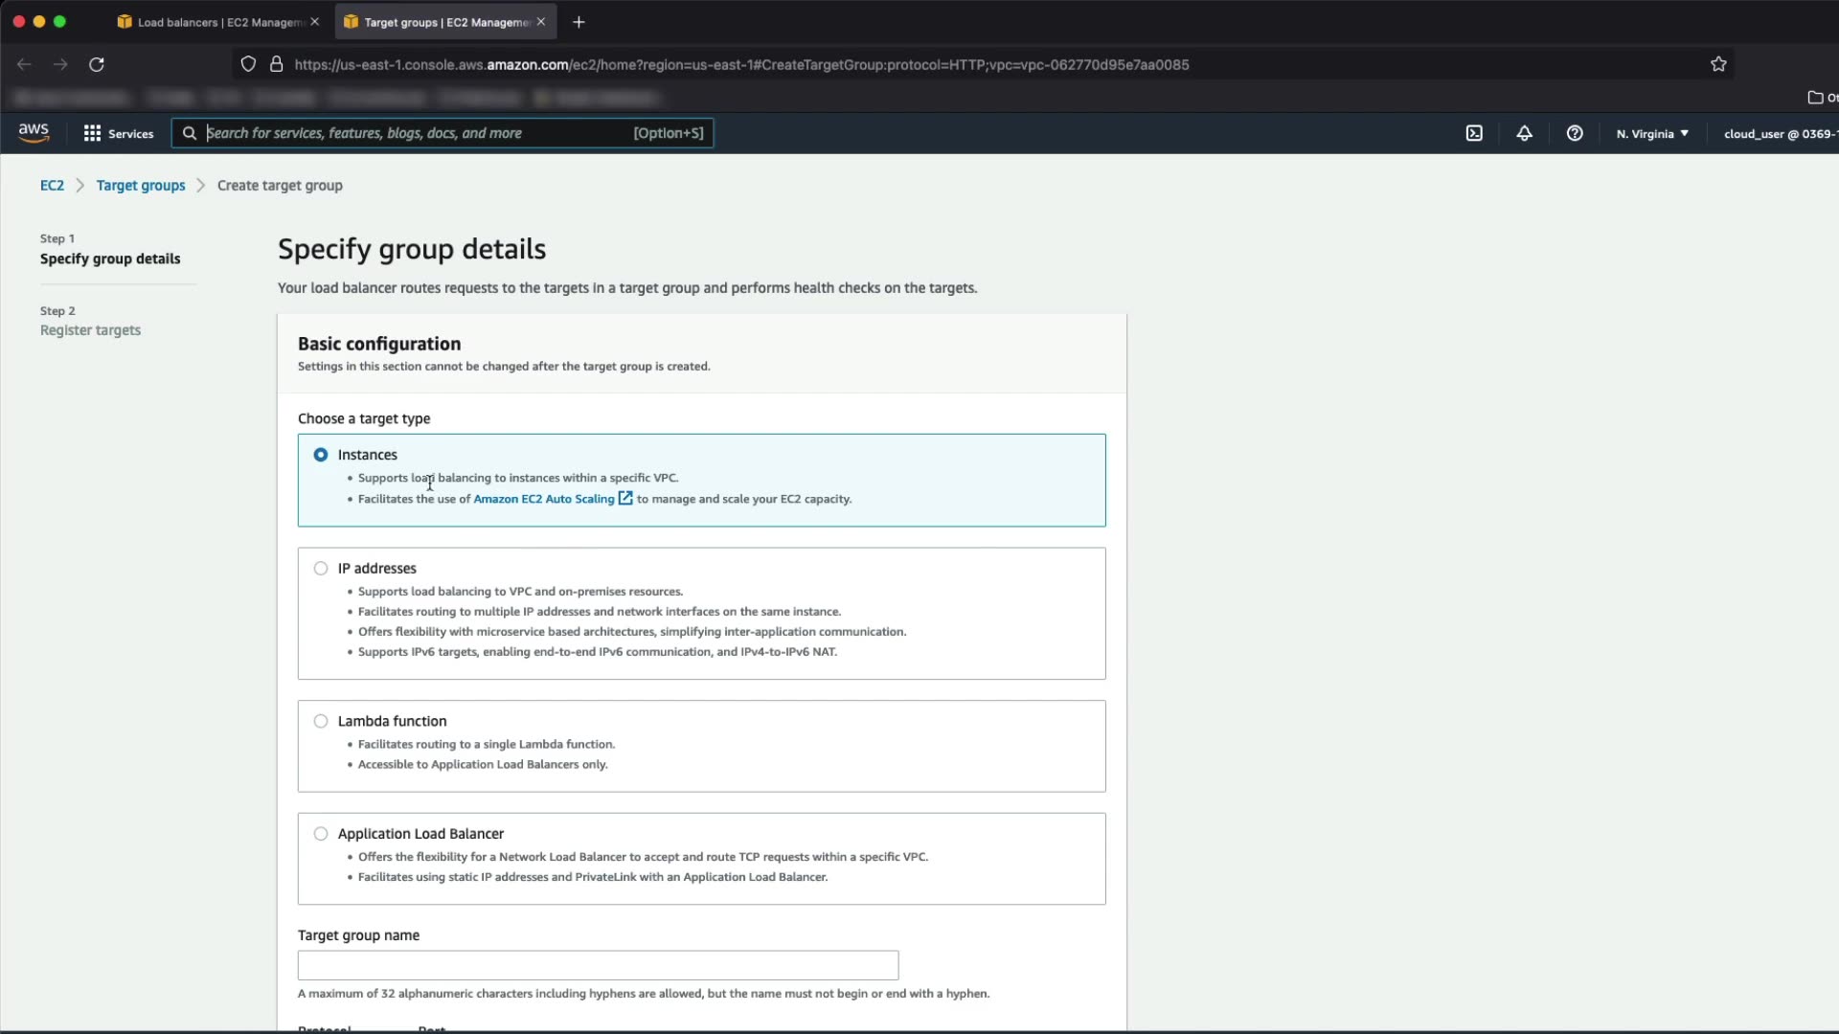1839x1034 pixels.
Task: Open the cloud_user account menu
Action: pos(1778,133)
